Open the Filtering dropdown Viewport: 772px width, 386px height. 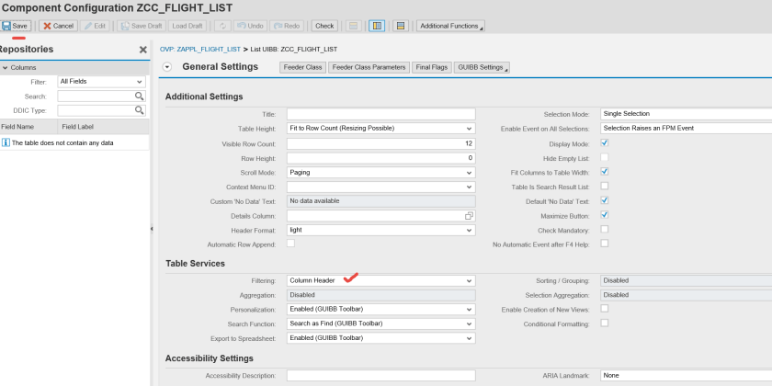[469, 280]
